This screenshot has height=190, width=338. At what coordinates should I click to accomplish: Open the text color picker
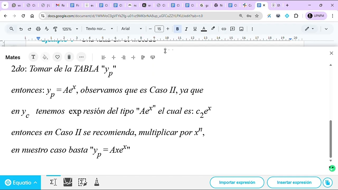(204, 29)
